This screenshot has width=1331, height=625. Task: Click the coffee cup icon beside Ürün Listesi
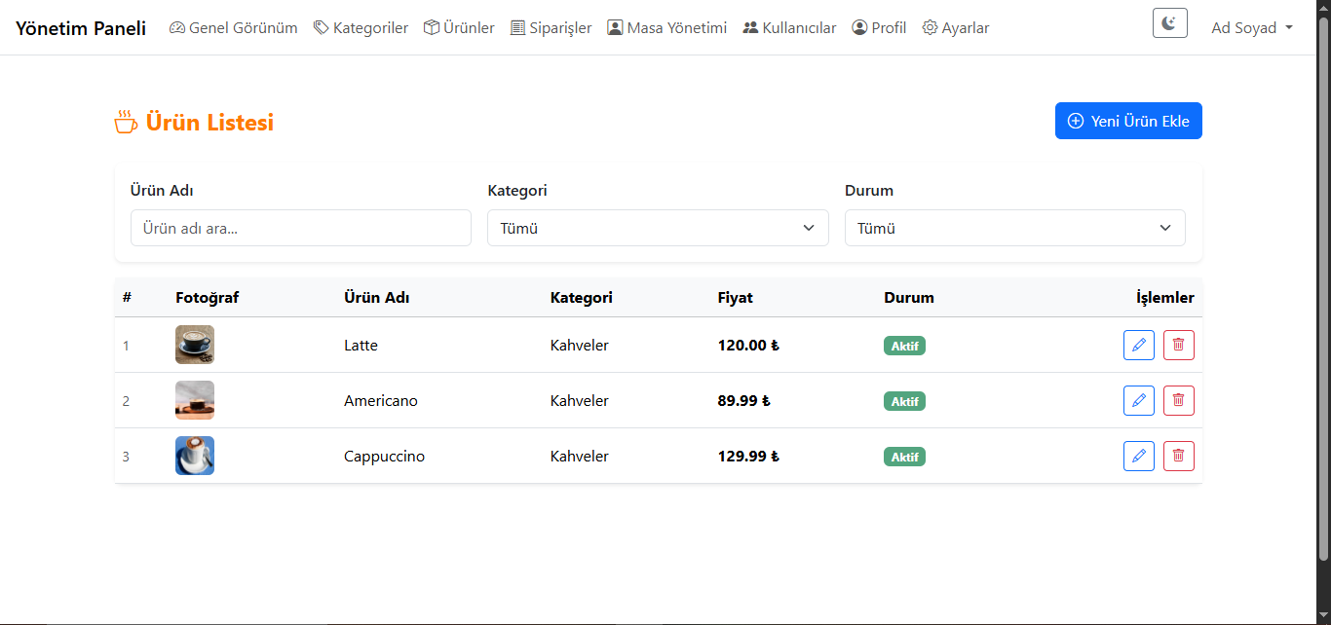pyautogui.click(x=126, y=123)
